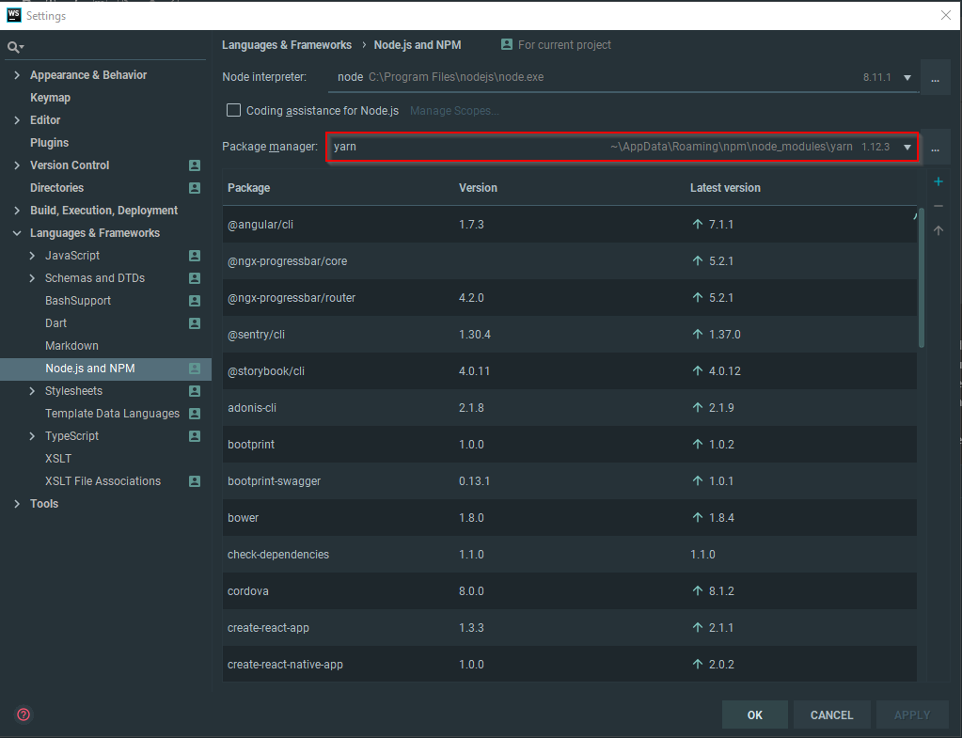Select XSLT in settings tree
This screenshot has width=962, height=738.
point(58,458)
